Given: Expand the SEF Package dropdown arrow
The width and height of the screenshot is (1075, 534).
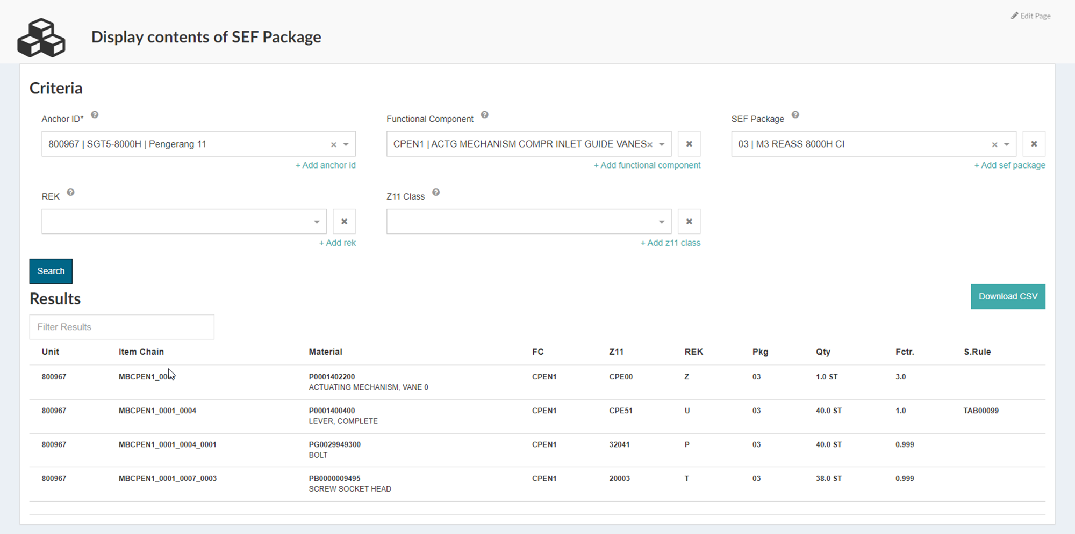Looking at the screenshot, I should pyautogui.click(x=1007, y=144).
